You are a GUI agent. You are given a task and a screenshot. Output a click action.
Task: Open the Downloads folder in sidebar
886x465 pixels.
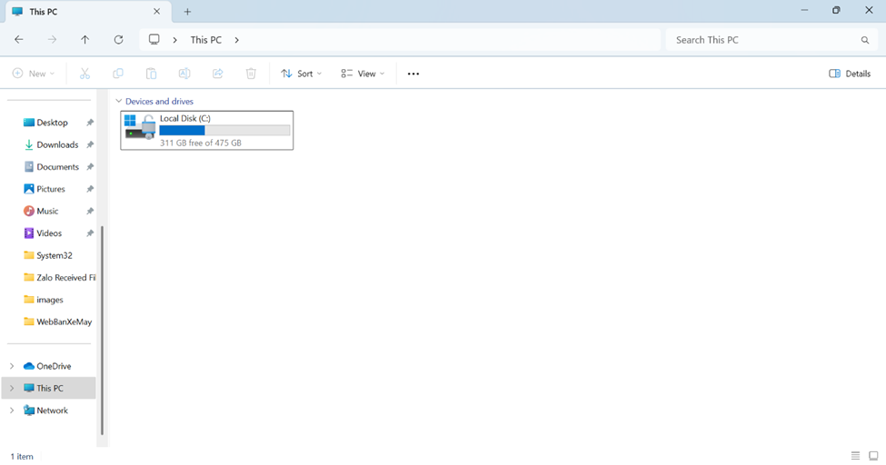coord(57,144)
